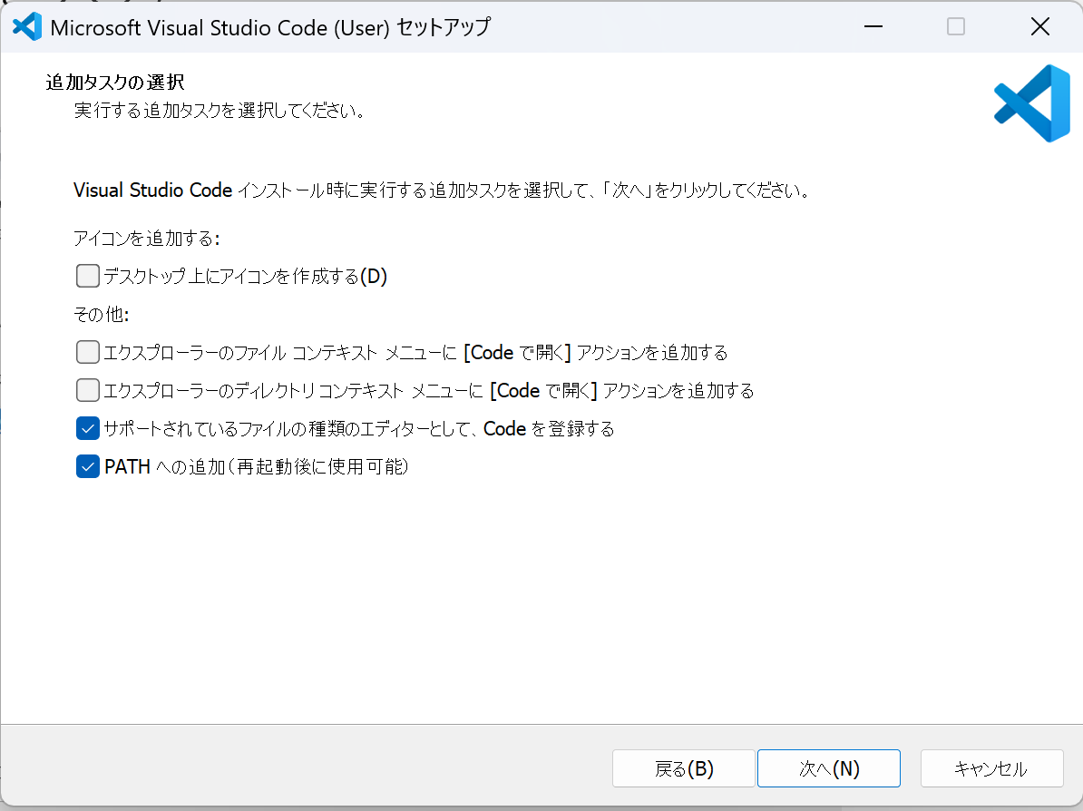The image size is (1083, 811).
Task: Click the window title セットアップ text
Action: 444,27
